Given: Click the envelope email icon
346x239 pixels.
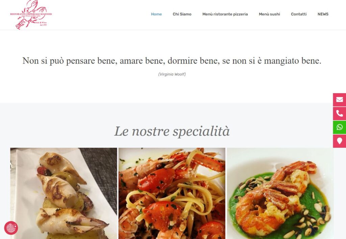Looking at the screenshot, I should [339, 100].
